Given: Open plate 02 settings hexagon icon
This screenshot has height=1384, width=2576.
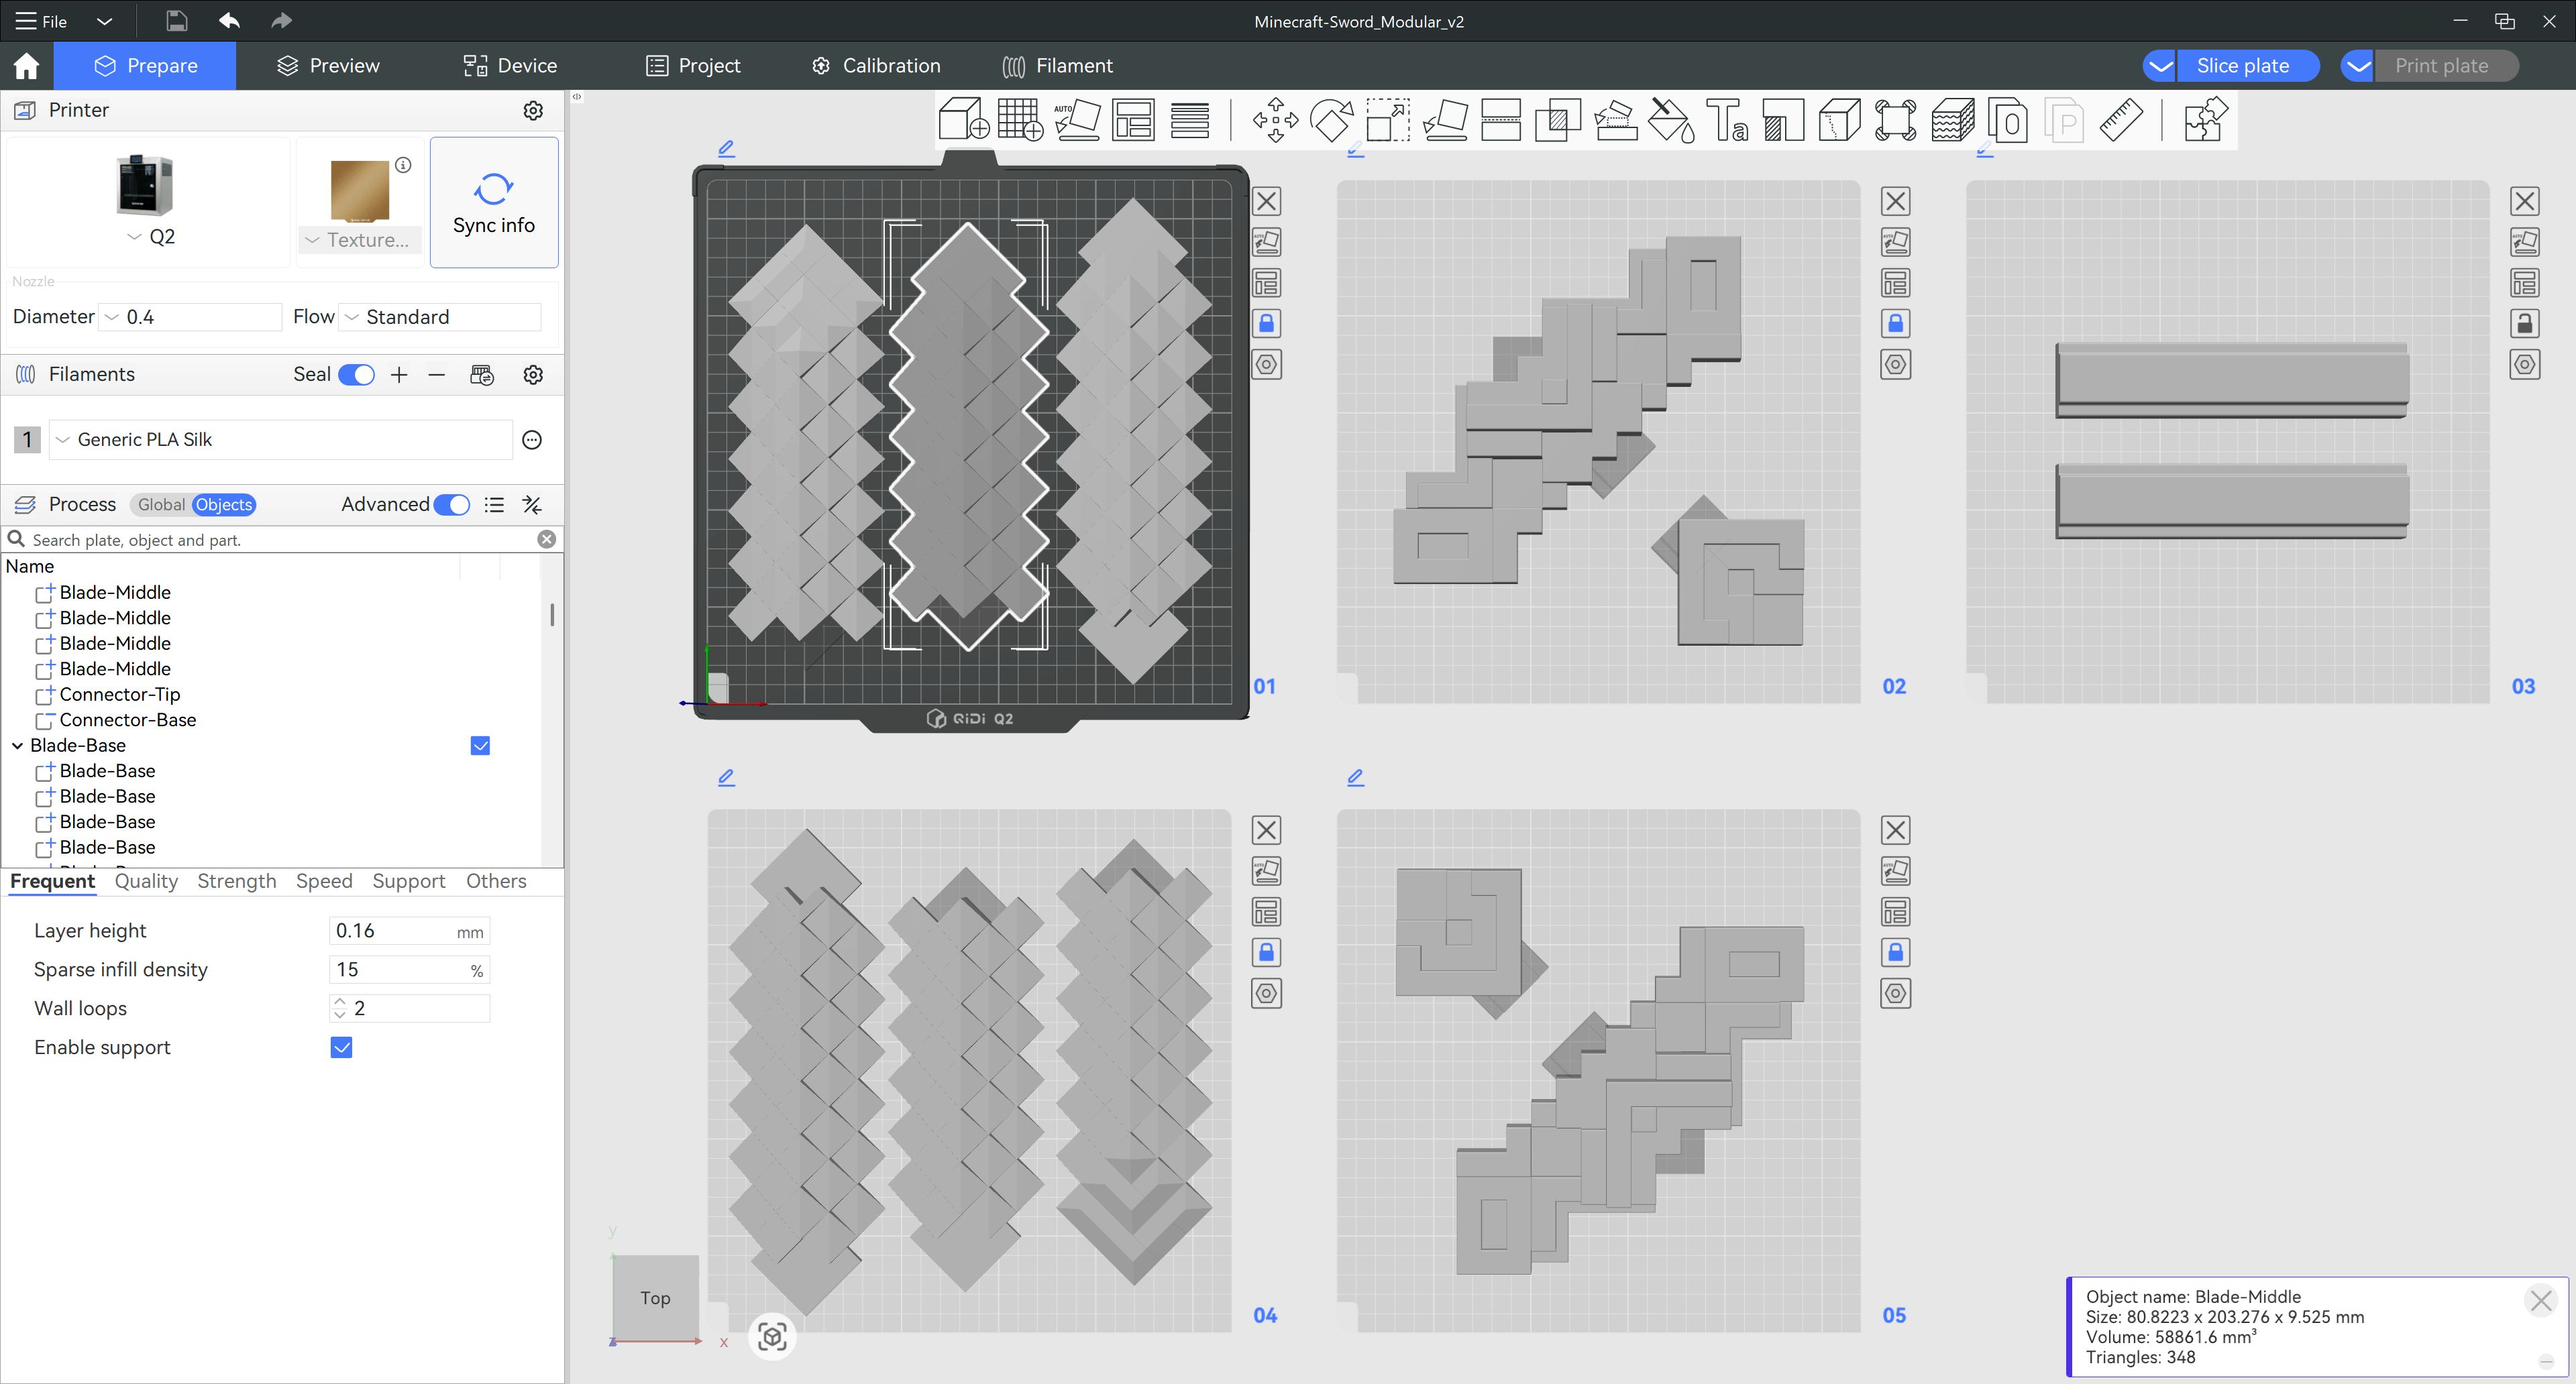Looking at the screenshot, I should tap(1895, 365).
